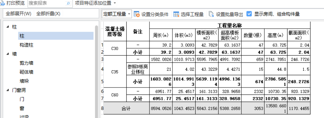Image resolution: width=324 pixels, height=118 pixels.
Task: Click the 周长(m) column header
Action: pyautogui.click(x=161, y=35)
